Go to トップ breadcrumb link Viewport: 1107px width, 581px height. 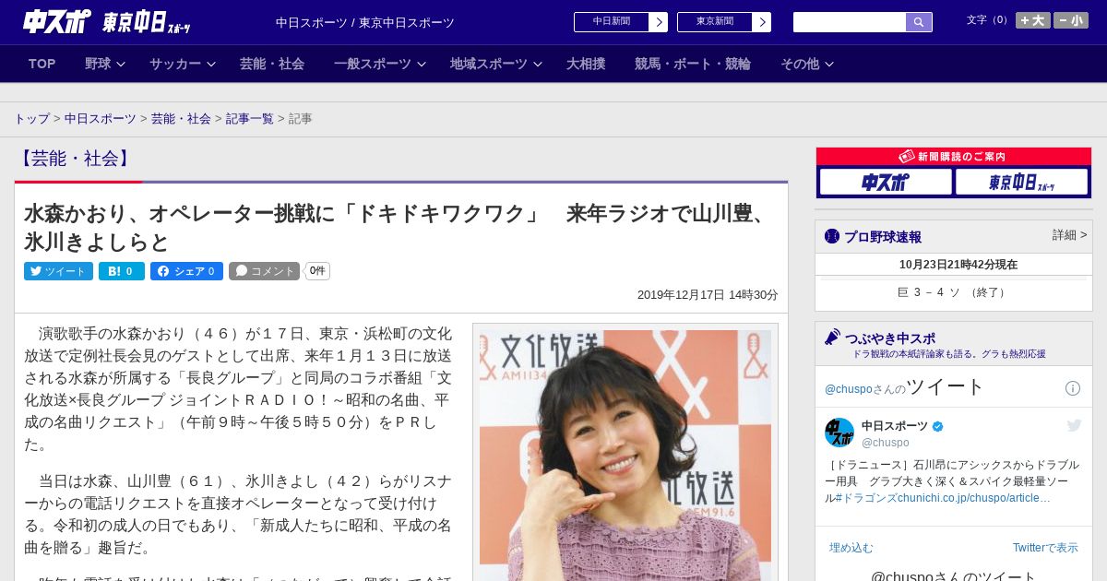tap(32, 119)
